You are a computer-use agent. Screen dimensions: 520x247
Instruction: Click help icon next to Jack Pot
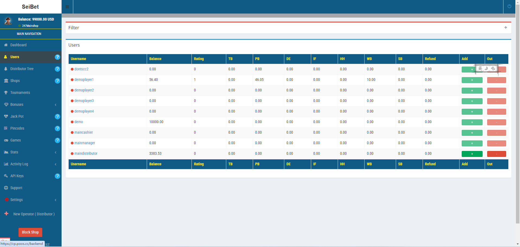[x=58, y=117]
